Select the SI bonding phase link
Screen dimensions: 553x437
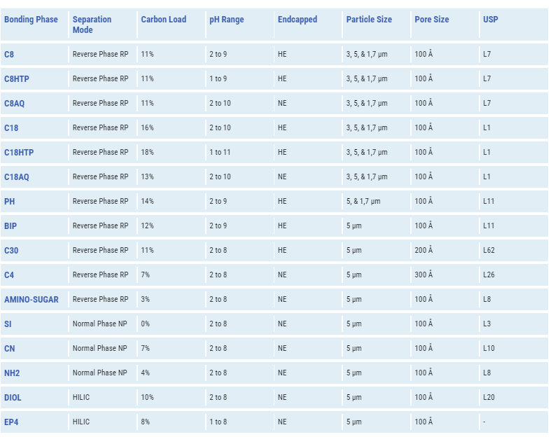point(8,324)
